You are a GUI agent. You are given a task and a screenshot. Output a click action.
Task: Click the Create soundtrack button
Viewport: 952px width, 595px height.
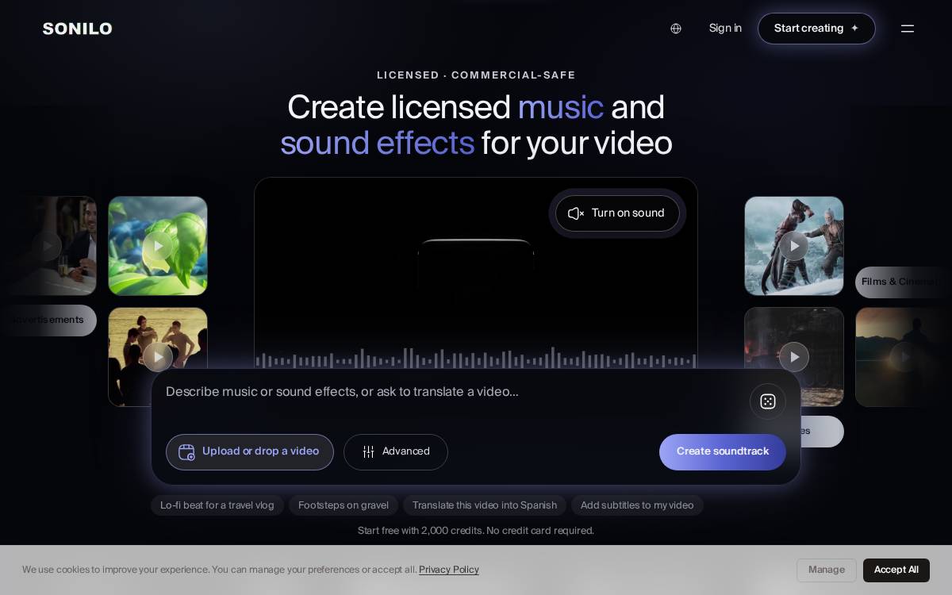pos(723,451)
